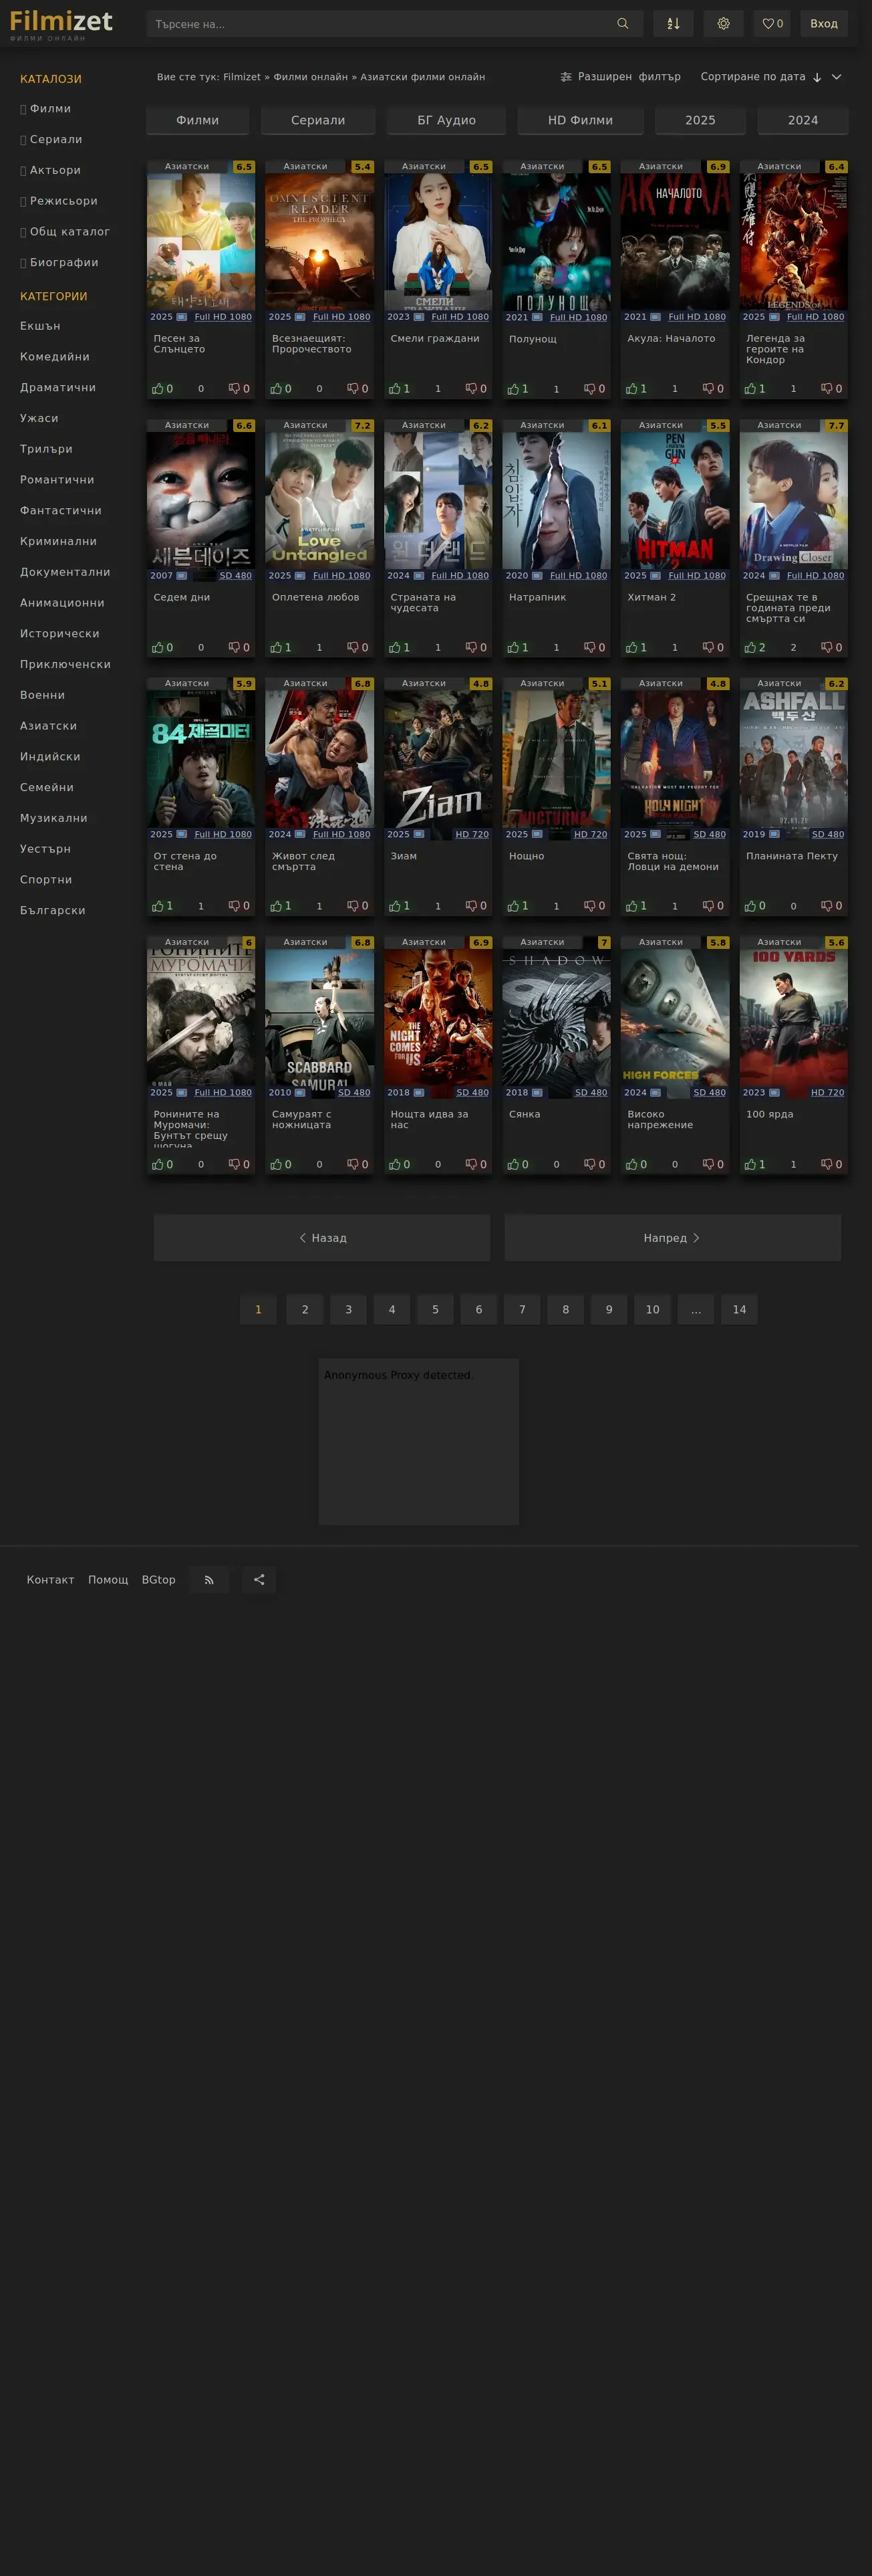The image size is (872, 2576).
Task: Click the Назад pagination button
Action: coord(321,1238)
